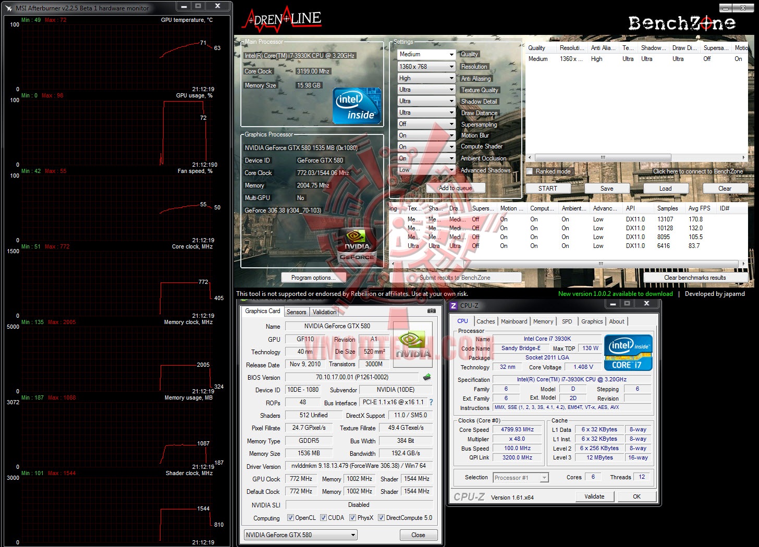This screenshot has width=759, height=547.
Task: Open the Resolution dropdown showing 1360 x 768
Action: [x=426, y=67]
